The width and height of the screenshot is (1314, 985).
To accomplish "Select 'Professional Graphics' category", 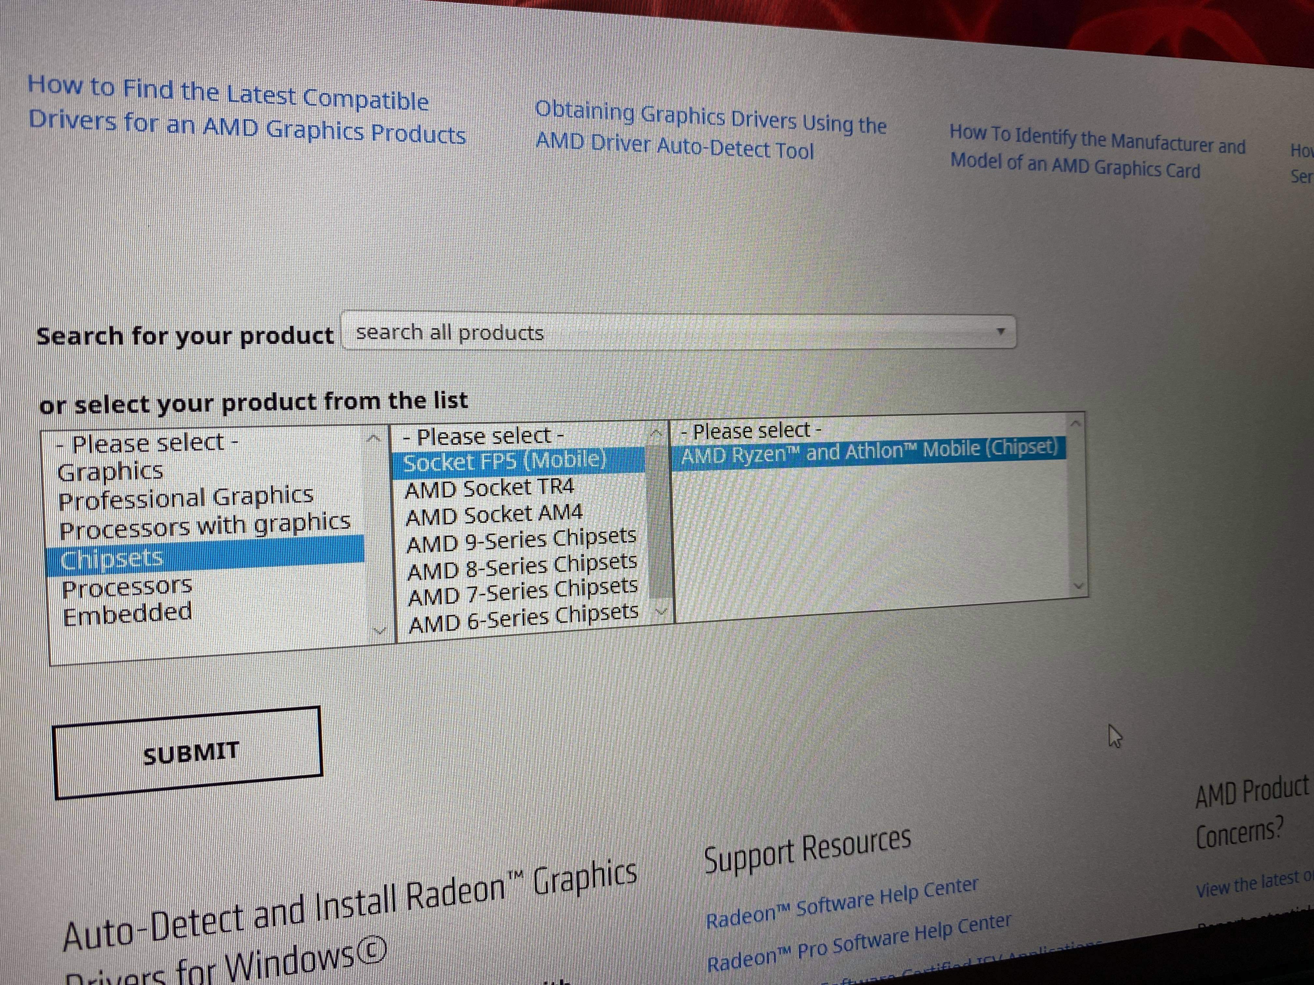I will pos(186,497).
